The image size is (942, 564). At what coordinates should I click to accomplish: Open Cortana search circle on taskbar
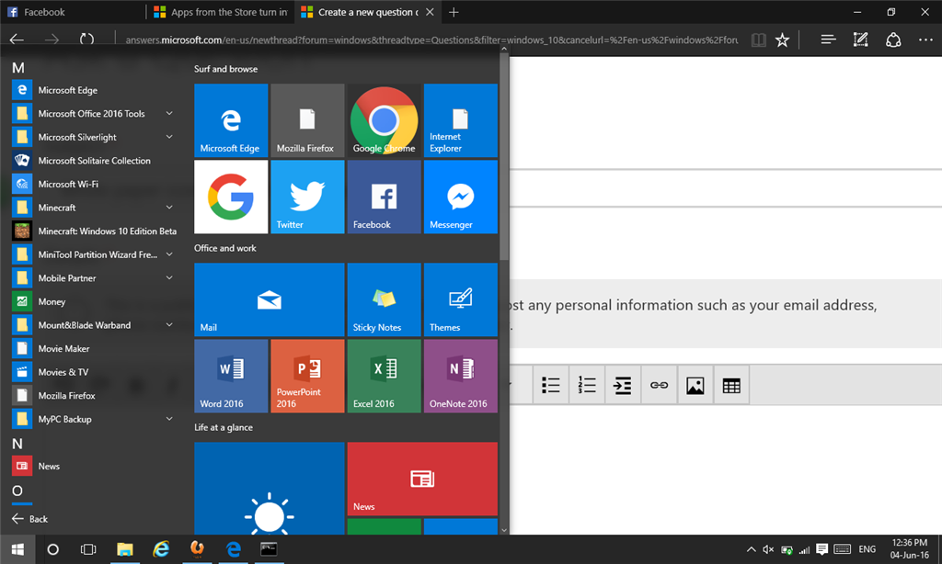coord(52,549)
